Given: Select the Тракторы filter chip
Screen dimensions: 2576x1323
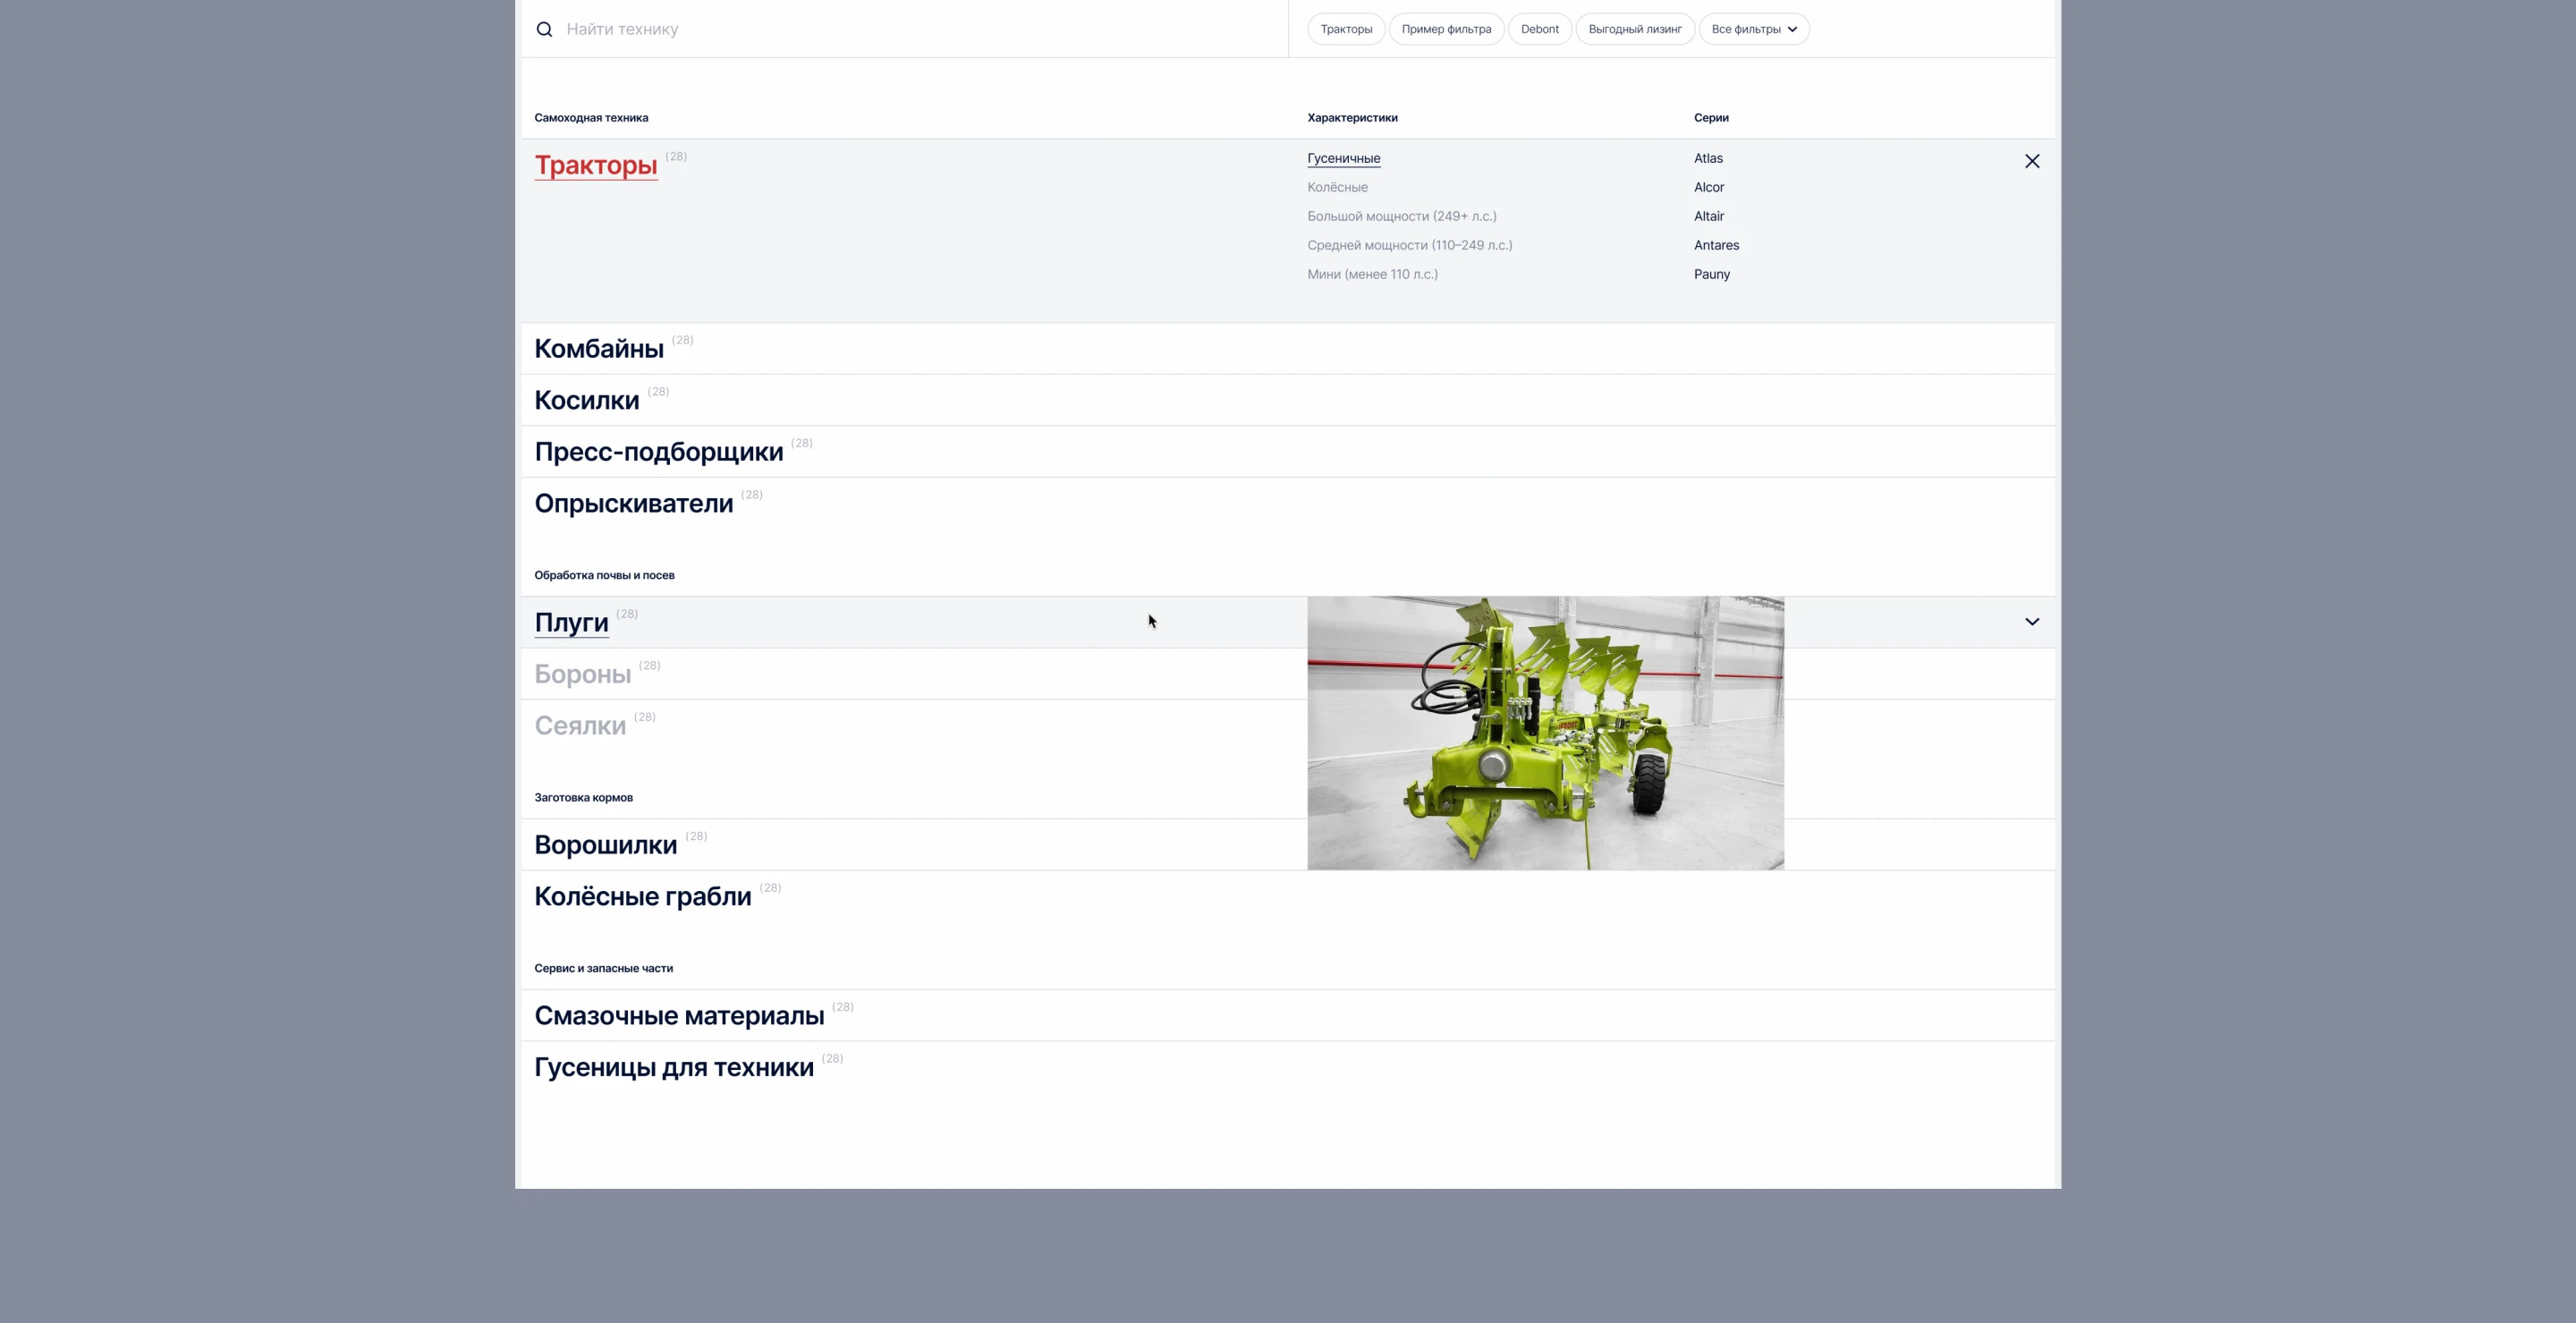Looking at the screenshot, I should [1345, 29].
